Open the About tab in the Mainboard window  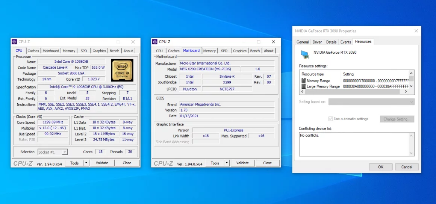[269, 51]
